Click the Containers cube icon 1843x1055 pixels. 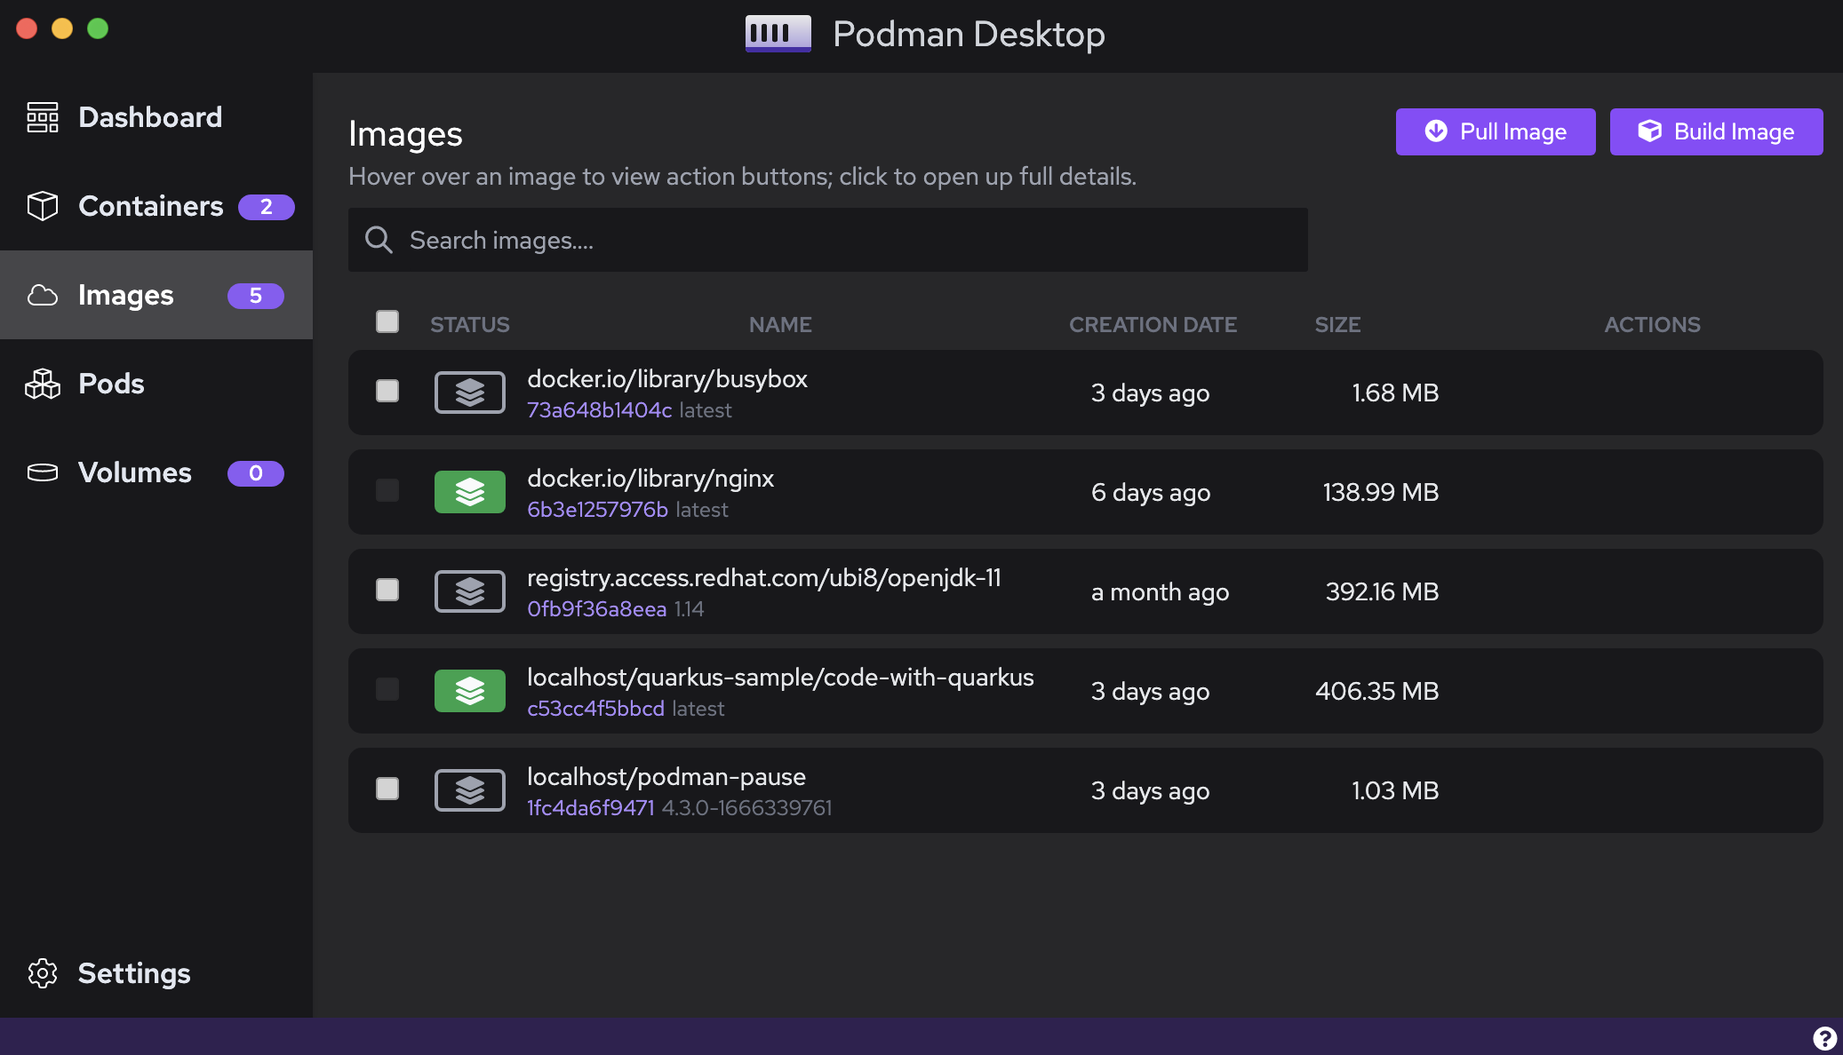click(x=43, y=206)
